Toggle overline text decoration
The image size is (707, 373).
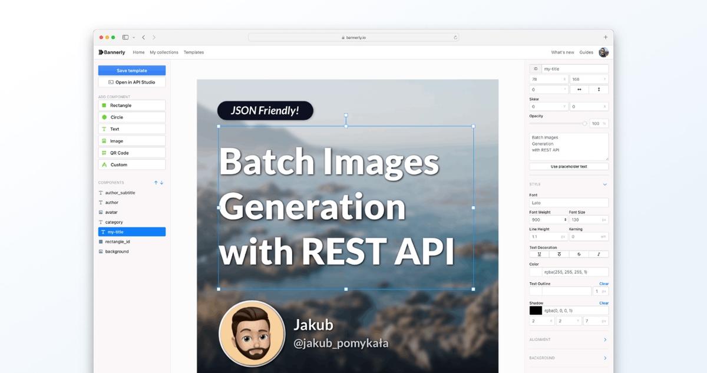[x=560, y=254]
